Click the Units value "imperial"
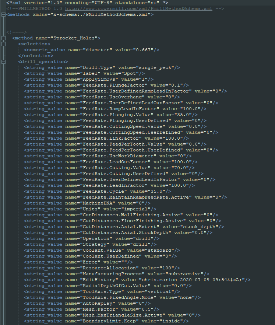Image resolution: width=275 pixels, height=325 pixels. point(135,209)
